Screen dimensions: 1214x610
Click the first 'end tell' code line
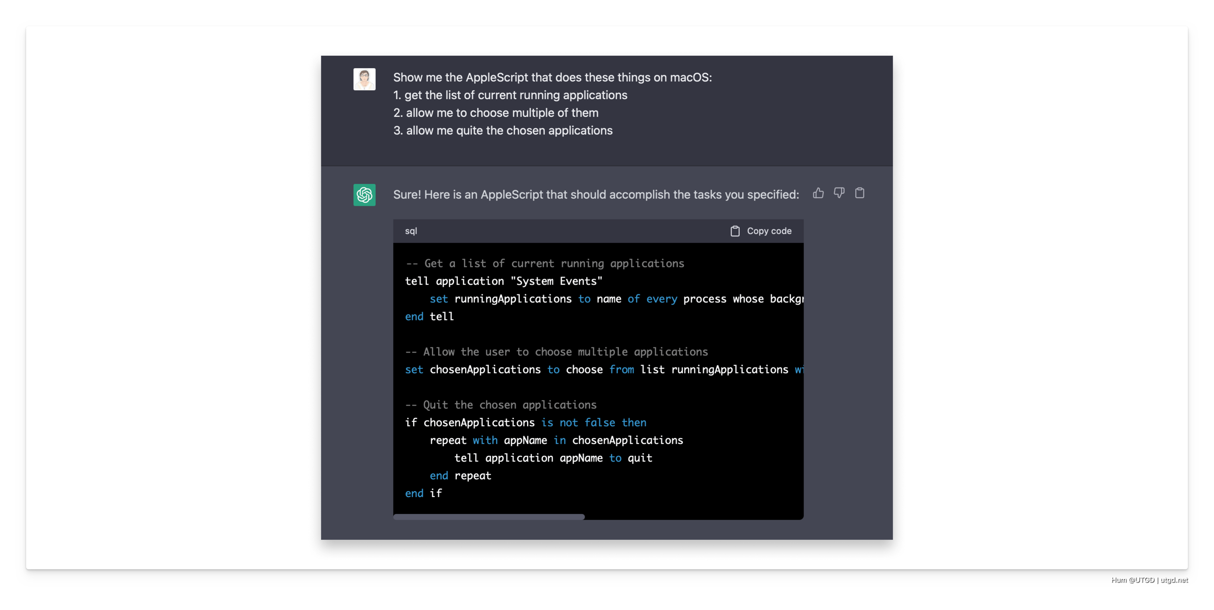[x=429, y=317]
